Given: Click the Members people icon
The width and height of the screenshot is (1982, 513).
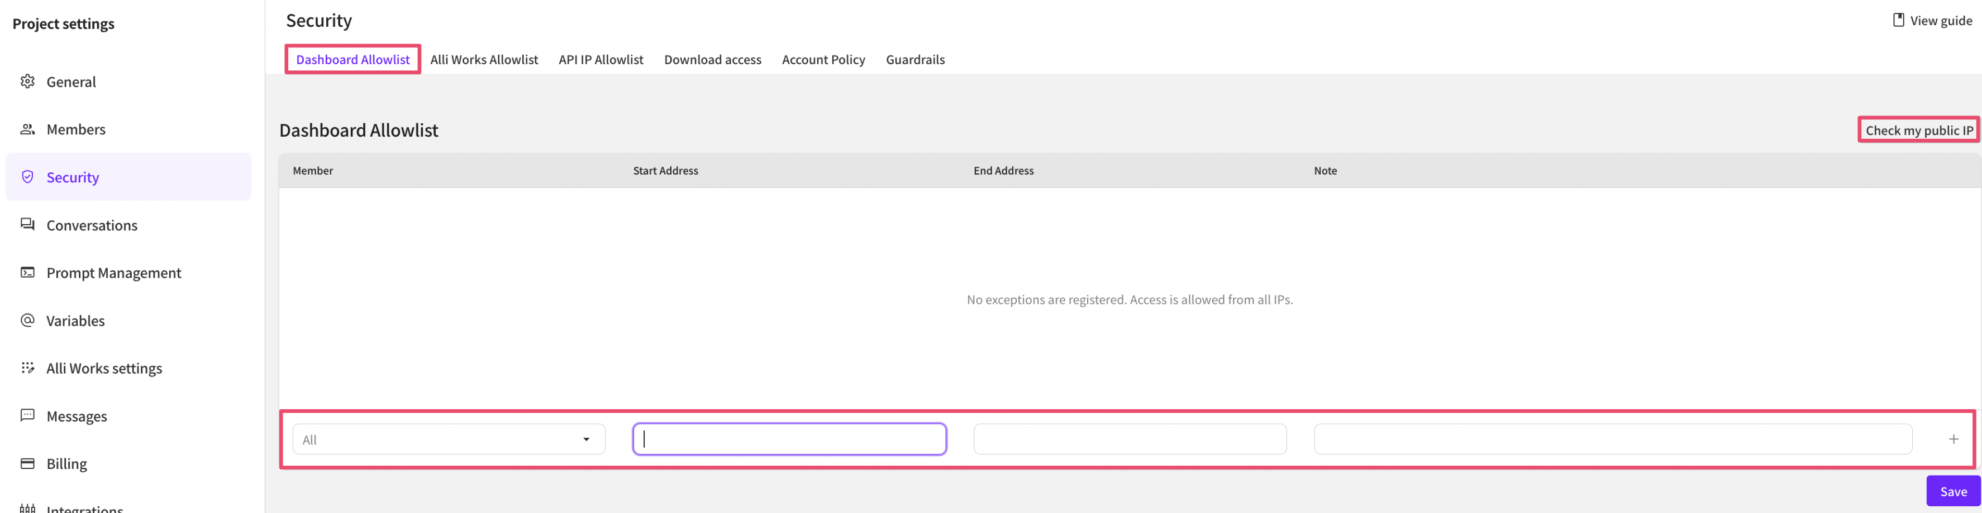Looking at the screenshot, I should pyautogui.click(x=28, y=129).
